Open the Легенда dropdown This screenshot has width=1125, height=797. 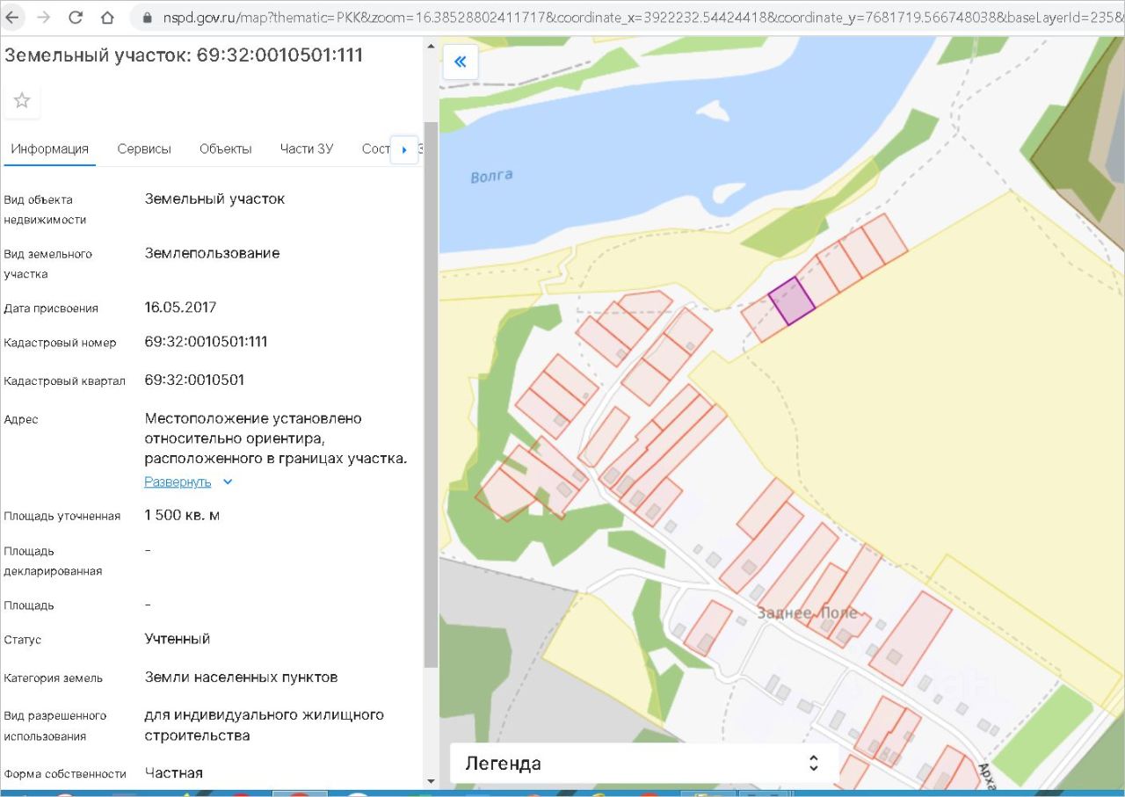[x=643, y=763]
